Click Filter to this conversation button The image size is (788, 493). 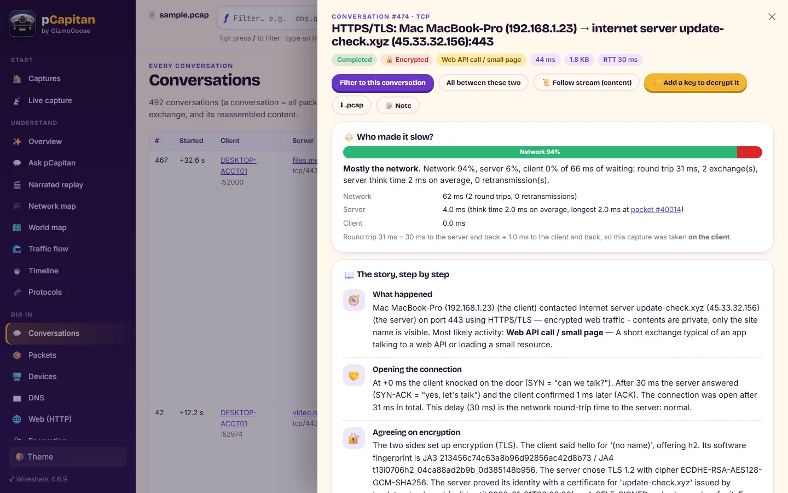383,83
